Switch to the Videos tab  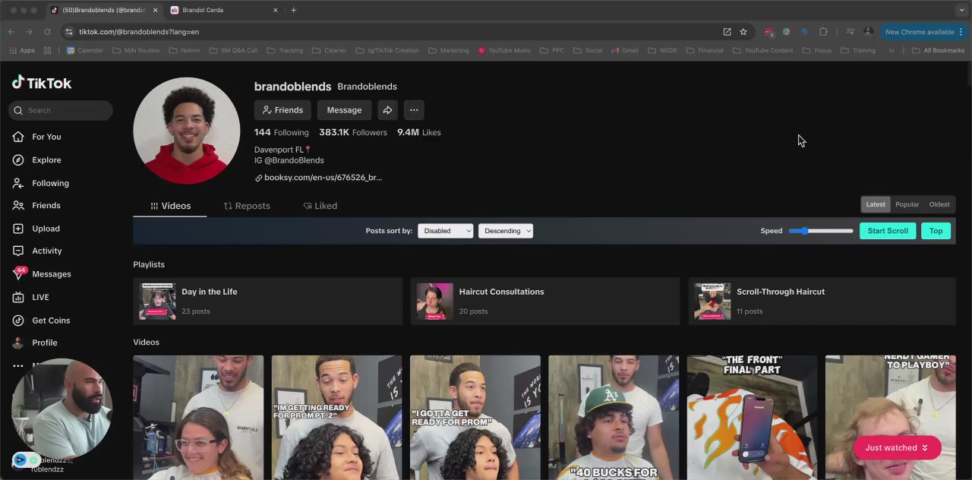click(170, 206)
